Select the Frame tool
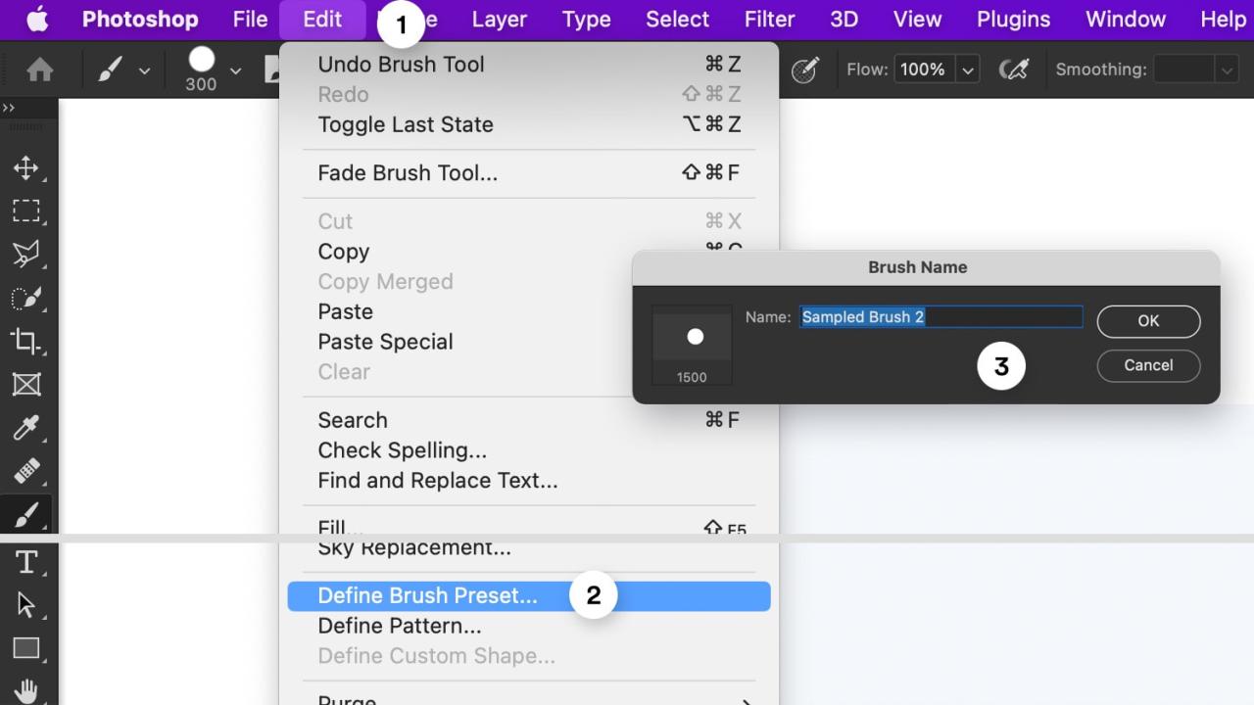The width and height of the screenshot is (1254, 705). [x=26, y=384]
